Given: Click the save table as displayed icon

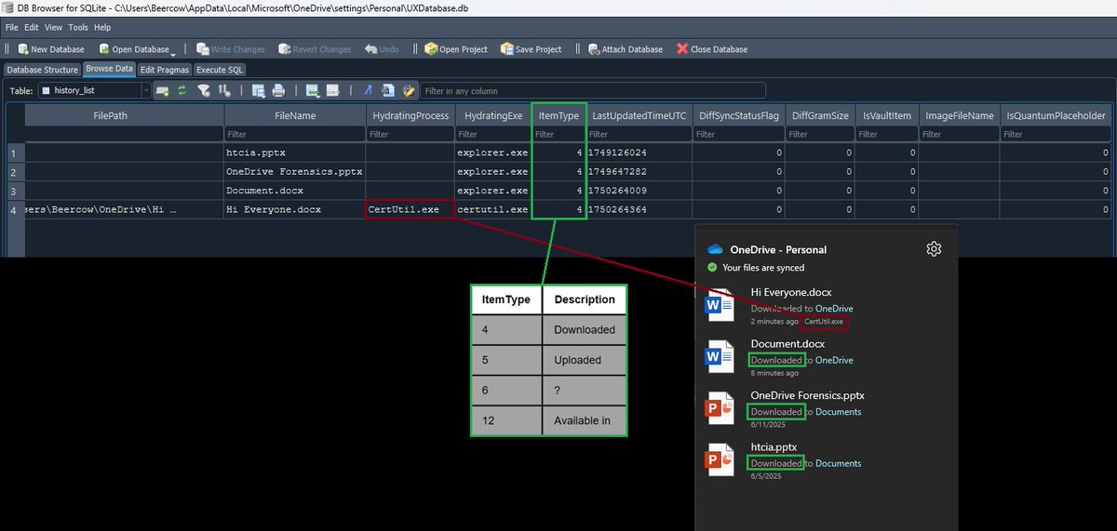Looking at the screenshot, I should [258, 90].
